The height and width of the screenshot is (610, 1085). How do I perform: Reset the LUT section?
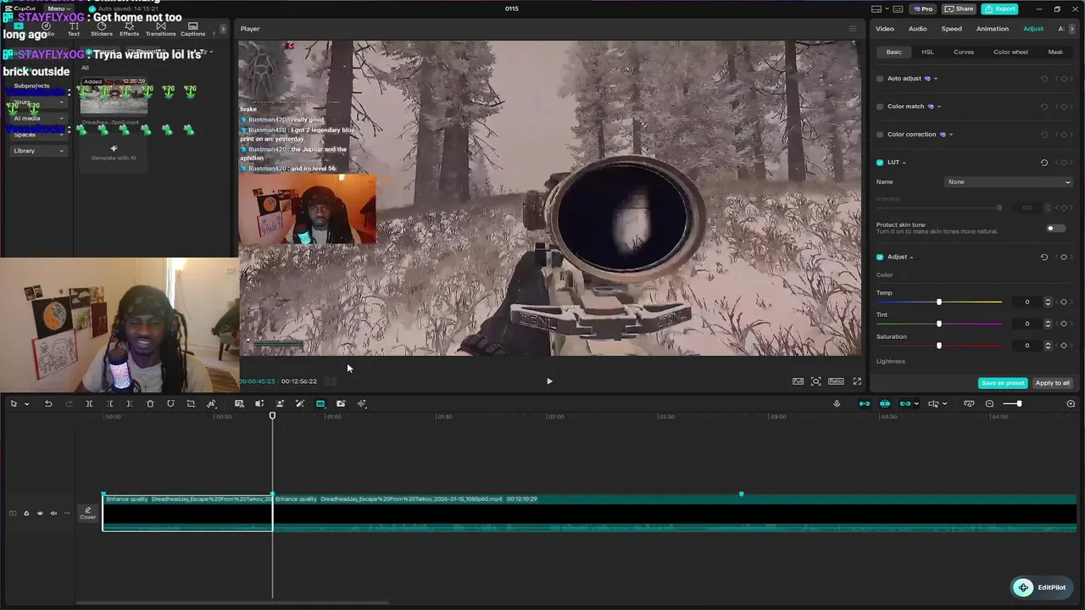click(x=1044, y=163)
